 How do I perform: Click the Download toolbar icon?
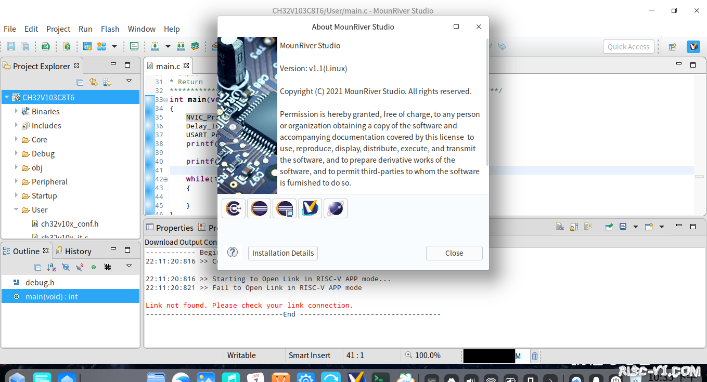(155, 46)
